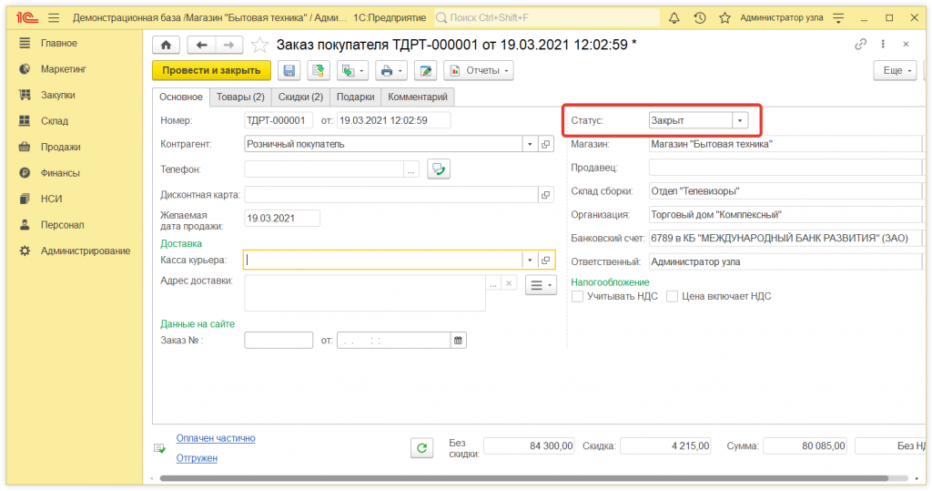Add form to favorites with star icon
This screenshot has width=932, height=491.
(260, 45)
